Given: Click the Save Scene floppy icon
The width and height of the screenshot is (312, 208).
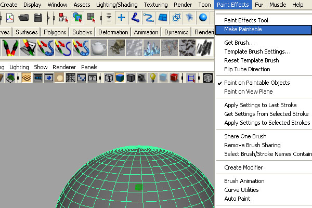Looking at the screenshot, I should (38, 18).
